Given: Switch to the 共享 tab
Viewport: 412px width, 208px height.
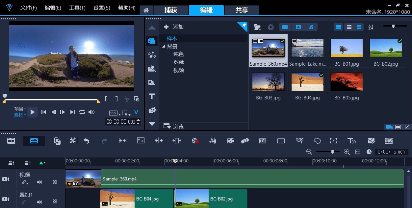Looking at the screenshot, I should 242,10.
